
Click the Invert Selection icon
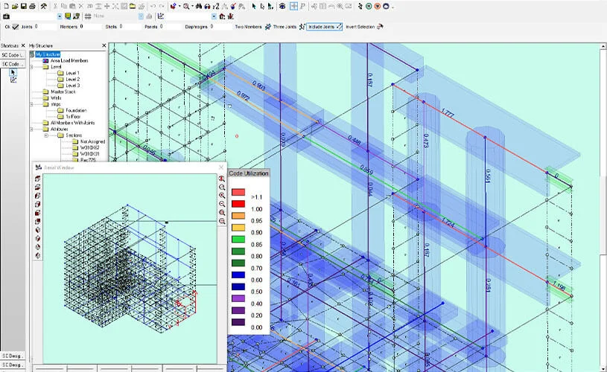tap(381, 26)
